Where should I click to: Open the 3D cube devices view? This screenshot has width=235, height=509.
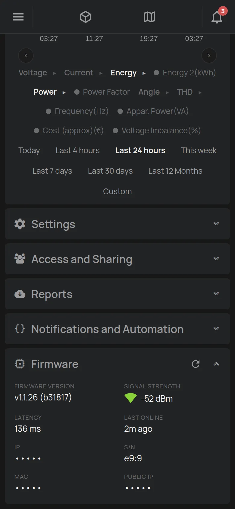coord(86,17)
